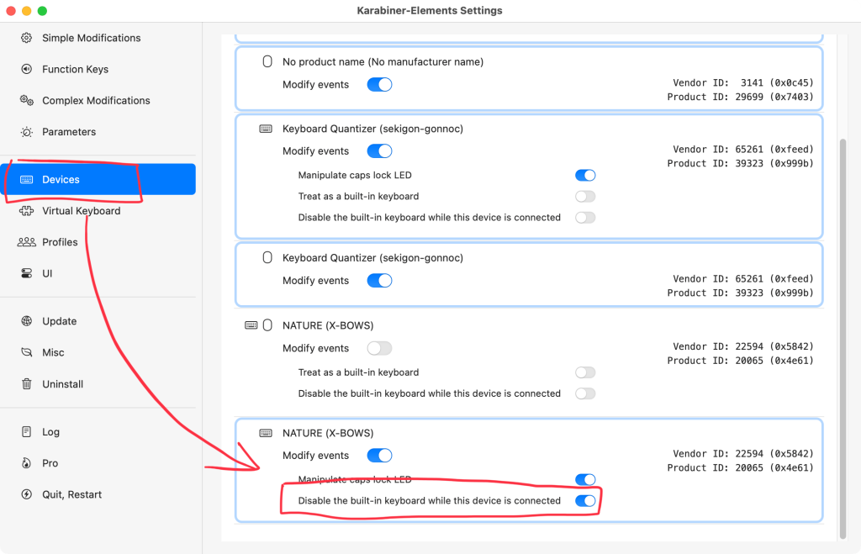The width and height of the screenshot is (861, 554).
Task: Click the Misc leaf icon
Action: tap(26, 352)
